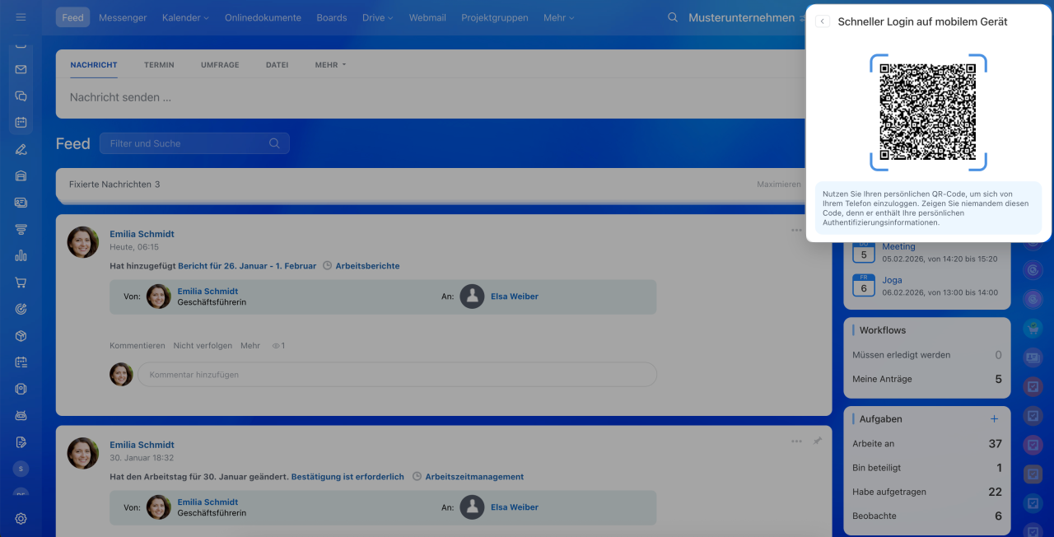Open the Joga calendar event
This screenshot has width=1054, height=537.
coord(892,280)
